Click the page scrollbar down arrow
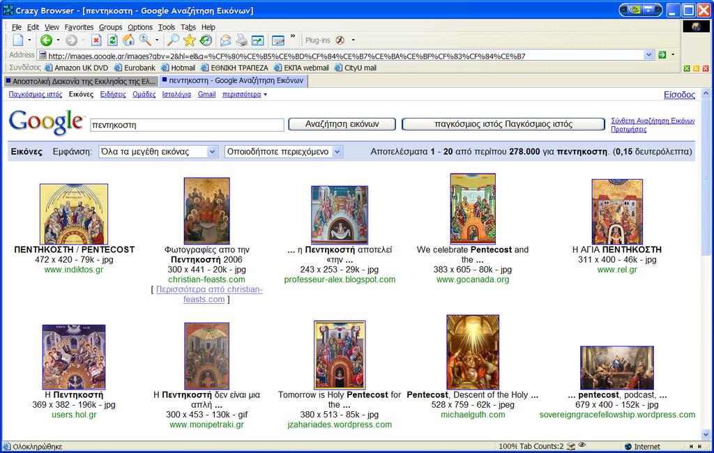The image size is (714, 453). pos(706,434)
